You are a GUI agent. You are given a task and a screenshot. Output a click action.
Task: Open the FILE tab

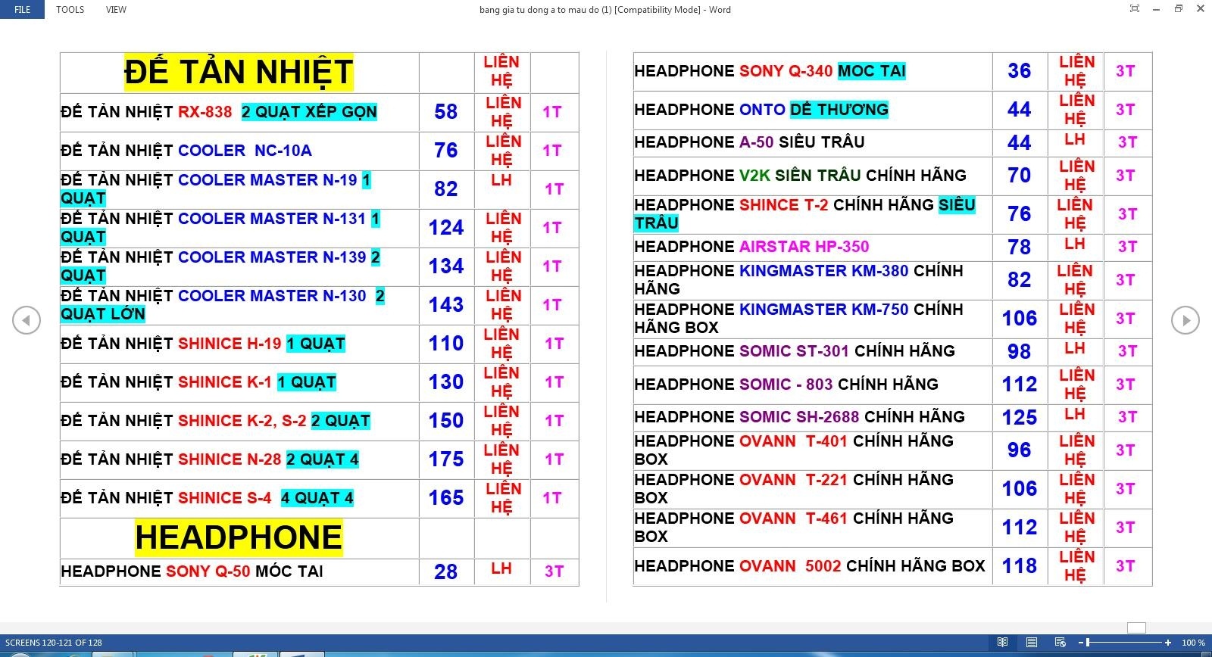[x=23, y=10]
